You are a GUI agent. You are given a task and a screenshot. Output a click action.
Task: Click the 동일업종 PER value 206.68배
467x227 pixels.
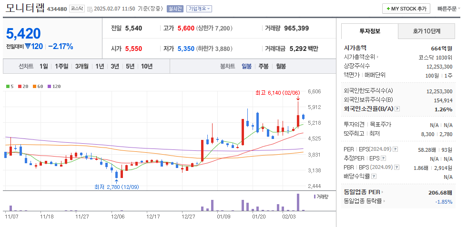click(440, 192)
